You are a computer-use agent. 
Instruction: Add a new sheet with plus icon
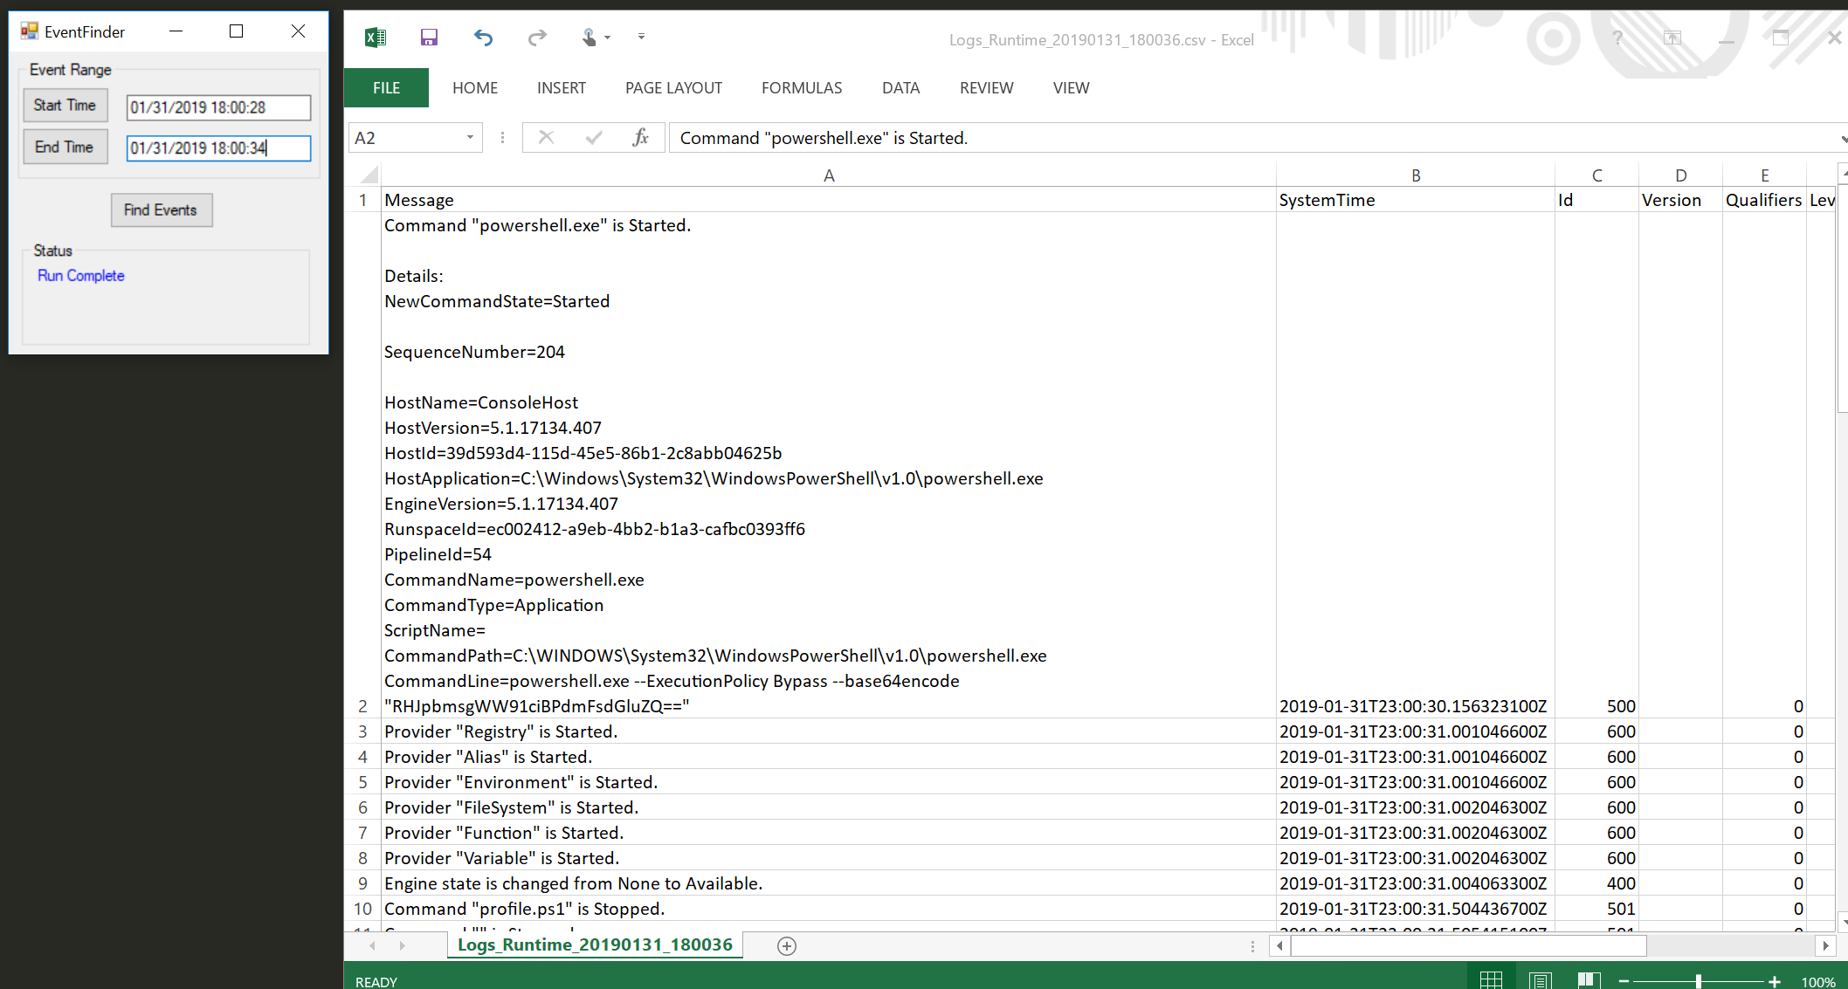pos(787,946)
